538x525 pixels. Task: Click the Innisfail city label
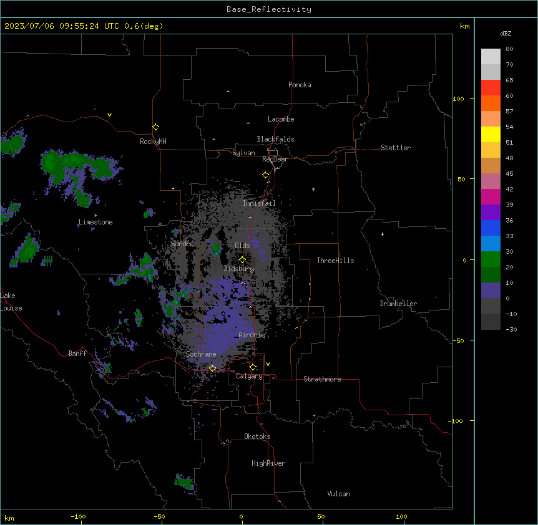[x=259, y=203]
